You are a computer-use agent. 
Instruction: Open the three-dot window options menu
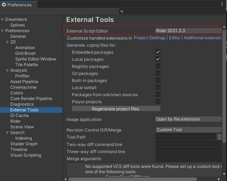[x=222, y=4]
